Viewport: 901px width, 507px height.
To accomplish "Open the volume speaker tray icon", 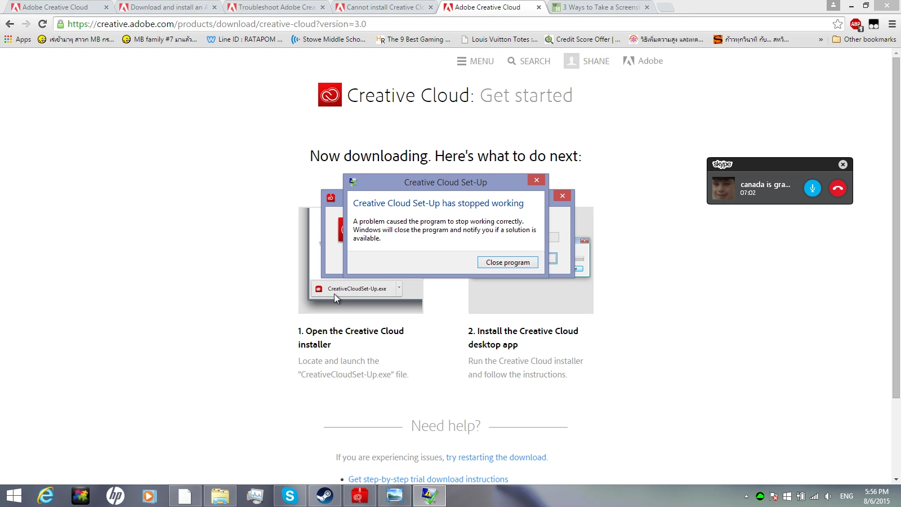I will pos(828,496).
